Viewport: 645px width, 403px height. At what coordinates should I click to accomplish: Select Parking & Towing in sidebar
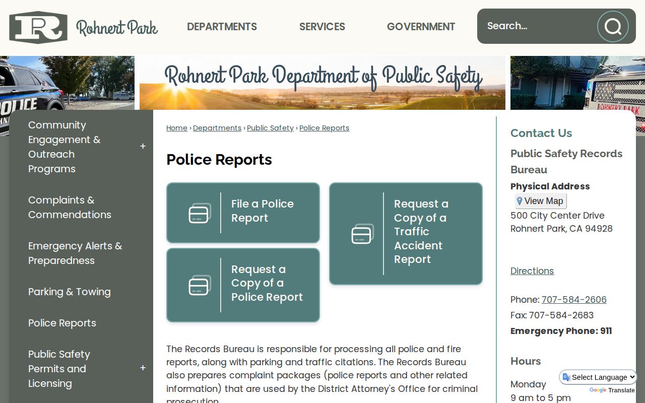point(81,292)
